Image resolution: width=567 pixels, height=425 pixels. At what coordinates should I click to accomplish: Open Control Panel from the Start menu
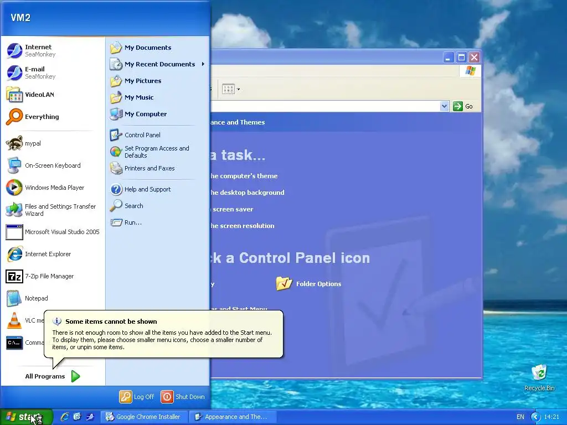point(157,135)
